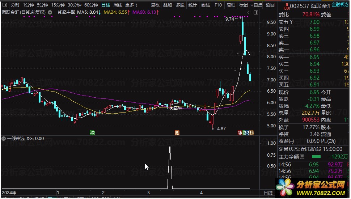Click the 日线 label beside the time axis
This screenshot has height=199, width=351.
268,193
